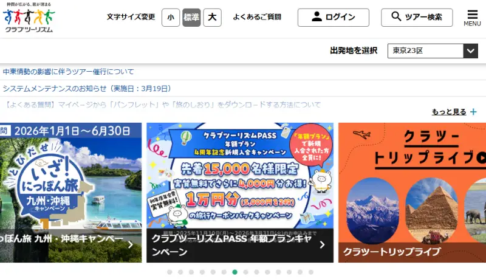Open the クラブツーリズムPASS 年額プラン banner
Image resolution: width=486 pixels, height=279 pixels.
(240, 193)
